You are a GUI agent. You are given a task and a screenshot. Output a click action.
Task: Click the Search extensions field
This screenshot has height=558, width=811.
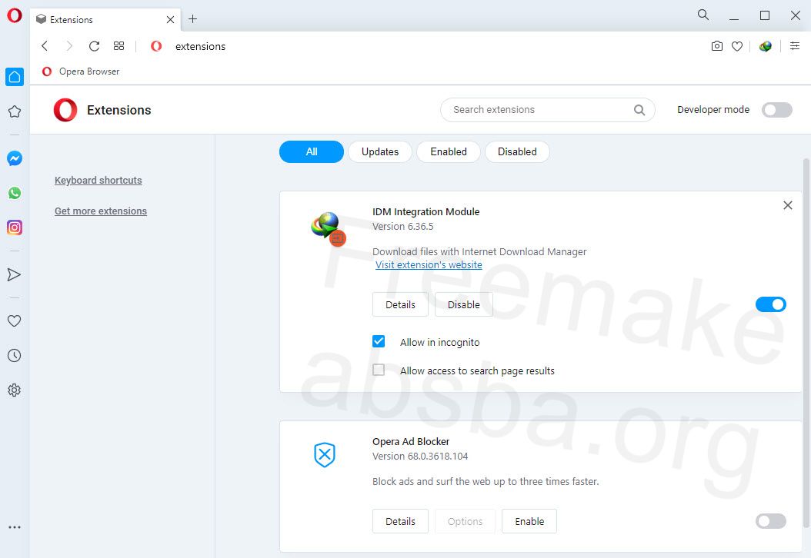click(x=548, y=110)
